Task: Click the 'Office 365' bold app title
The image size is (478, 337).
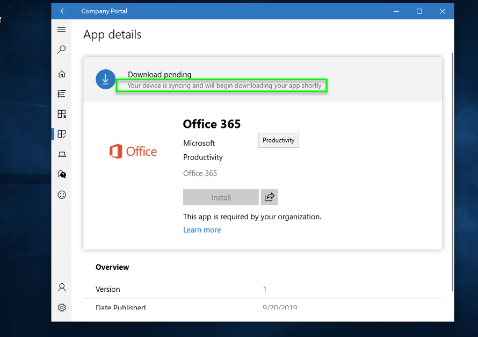Action: [212, 124]
